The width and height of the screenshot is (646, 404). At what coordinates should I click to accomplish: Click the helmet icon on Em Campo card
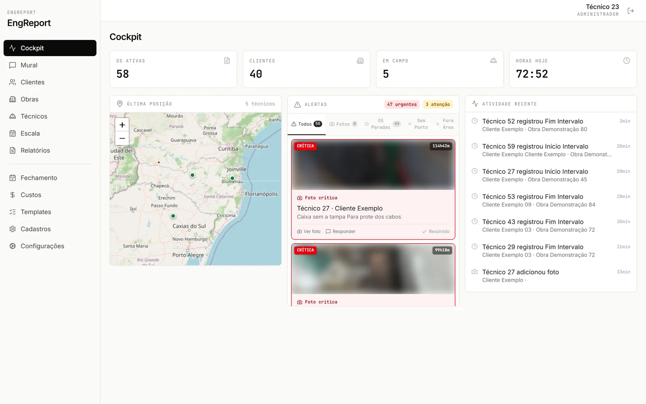point(493,61)
